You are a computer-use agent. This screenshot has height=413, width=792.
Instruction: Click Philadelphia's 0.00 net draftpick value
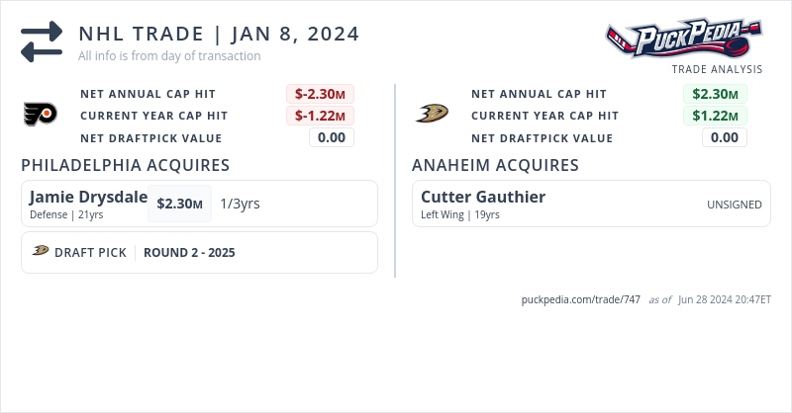pyautogui.click(x=332, y=137)
